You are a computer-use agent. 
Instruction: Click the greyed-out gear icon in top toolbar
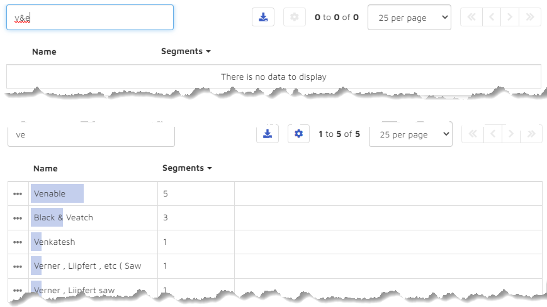pyautogui.click(x=295, y=17)
